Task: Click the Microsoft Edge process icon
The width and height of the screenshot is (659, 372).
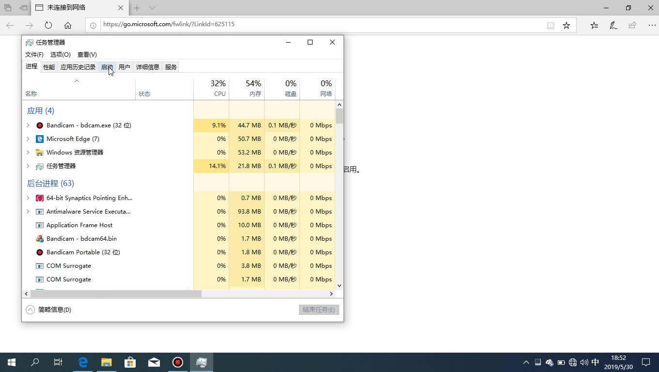Action: tap(40, 139)
